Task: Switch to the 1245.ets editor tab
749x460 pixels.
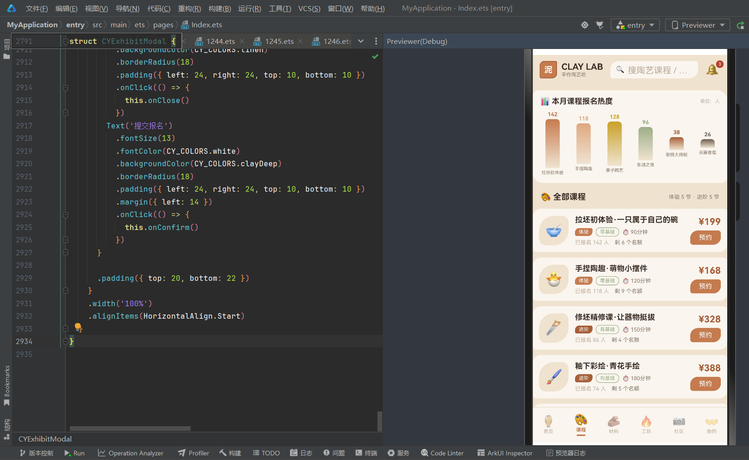Action: point(279,41)
